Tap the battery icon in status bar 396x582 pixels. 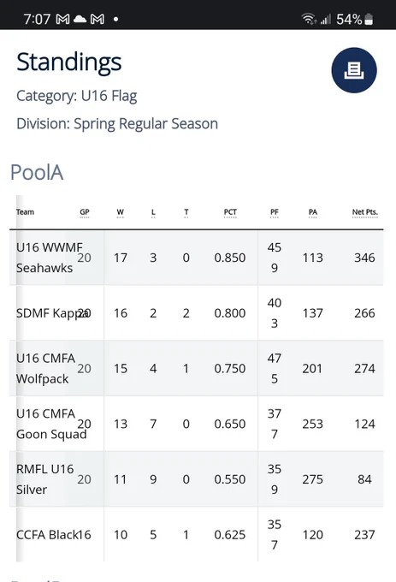click(x=369, y=19)
